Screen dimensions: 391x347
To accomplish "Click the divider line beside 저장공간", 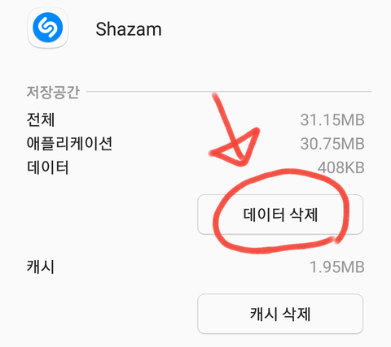I will tap(229, 92).
